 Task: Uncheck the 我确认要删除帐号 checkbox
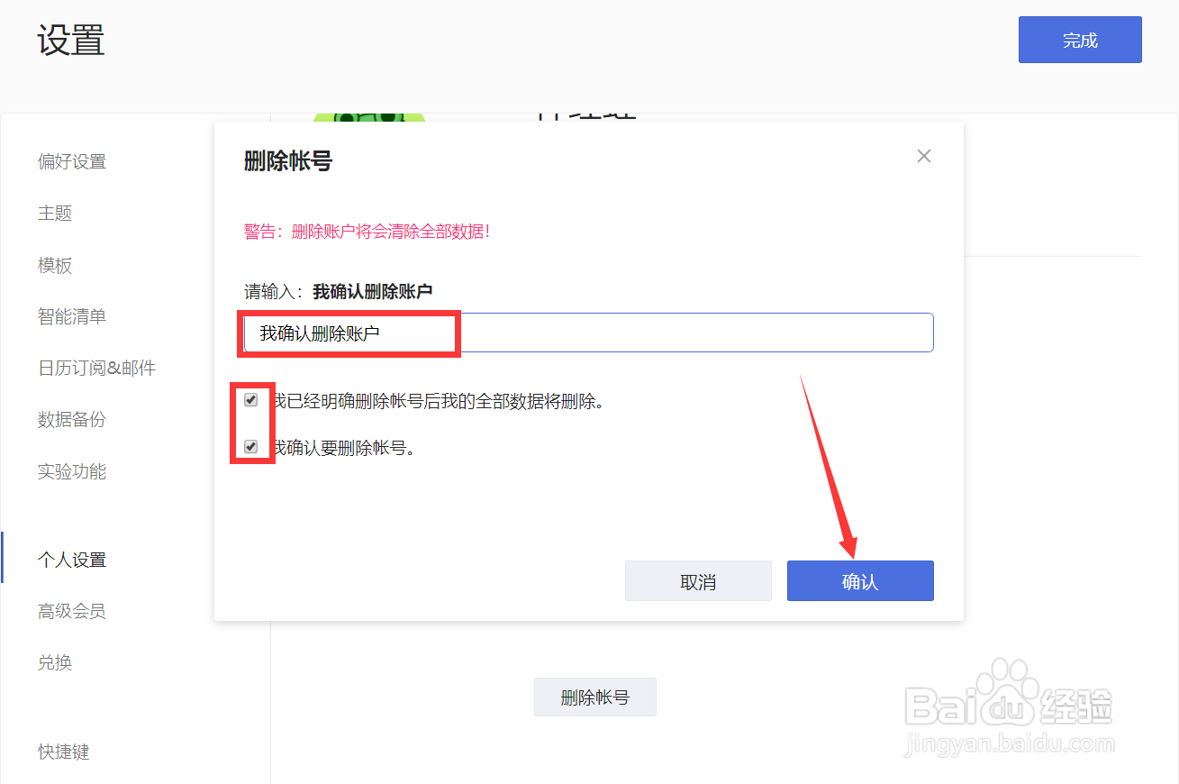tap(251, 446)
